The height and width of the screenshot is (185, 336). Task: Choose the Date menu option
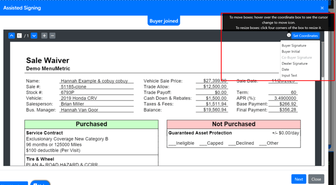[285, 70]
